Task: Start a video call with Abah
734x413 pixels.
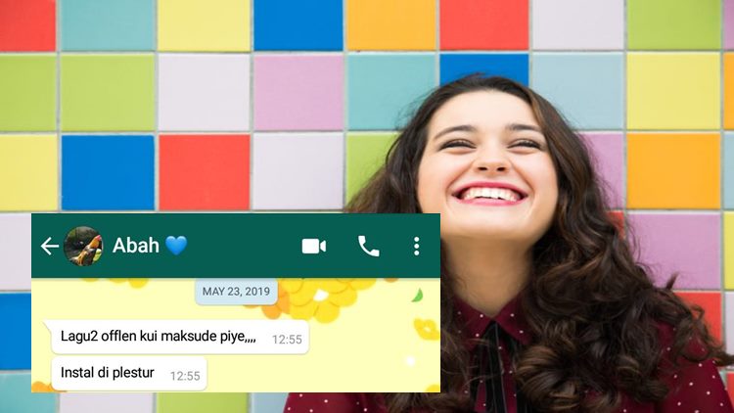Action: click(313, 247)
